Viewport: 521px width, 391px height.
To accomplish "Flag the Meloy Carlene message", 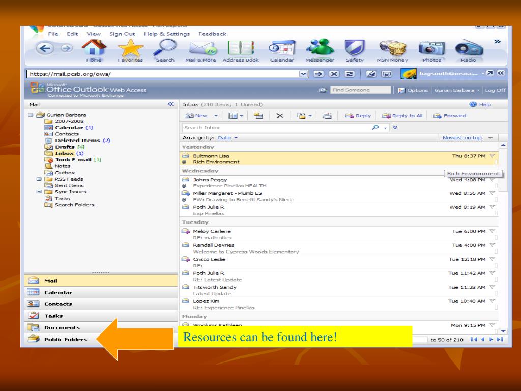I will click(x=493, y=231).
